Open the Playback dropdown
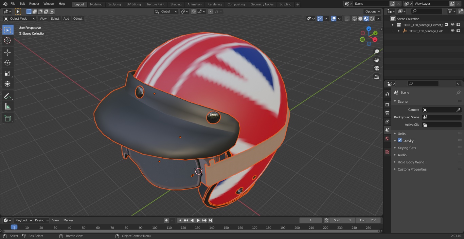Viewport: 464px width, 239px height. tap(23, 220)
